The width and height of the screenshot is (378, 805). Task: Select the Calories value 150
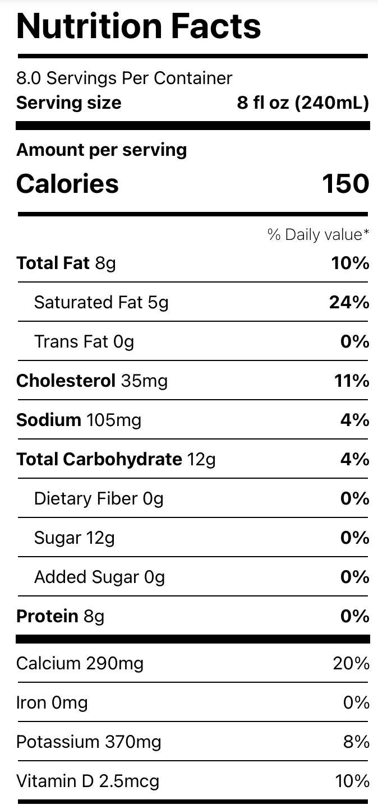(345, 184)
